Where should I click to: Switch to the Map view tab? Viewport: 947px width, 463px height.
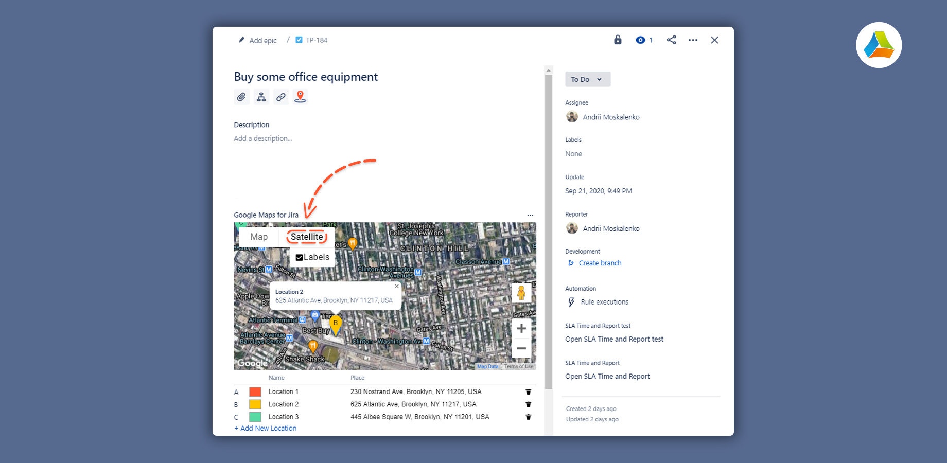click(x=259, y=237)
